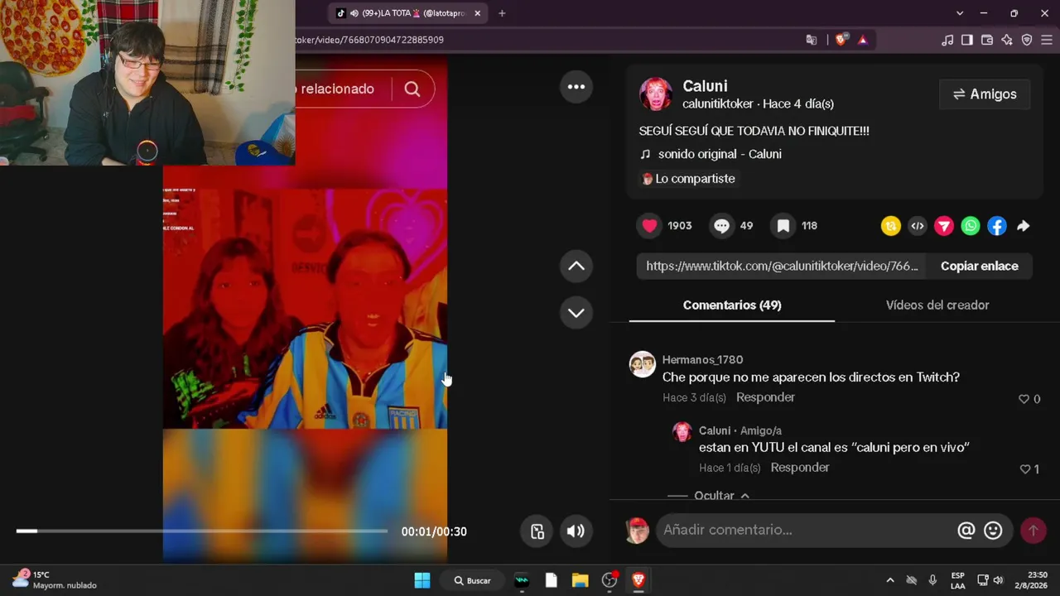This screenshot has width=1060, height=596.
Task: Switch to the Comentarios (49) tab
Action: [732, 305]
